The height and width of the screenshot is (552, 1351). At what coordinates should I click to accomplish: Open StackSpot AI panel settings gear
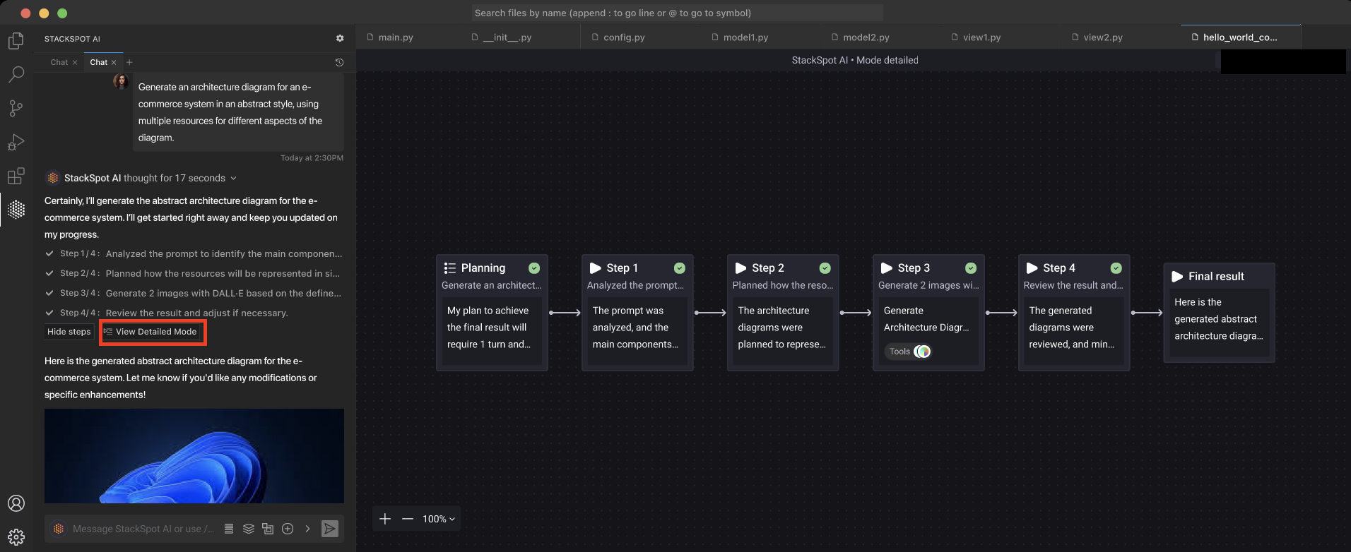(340, 39)
